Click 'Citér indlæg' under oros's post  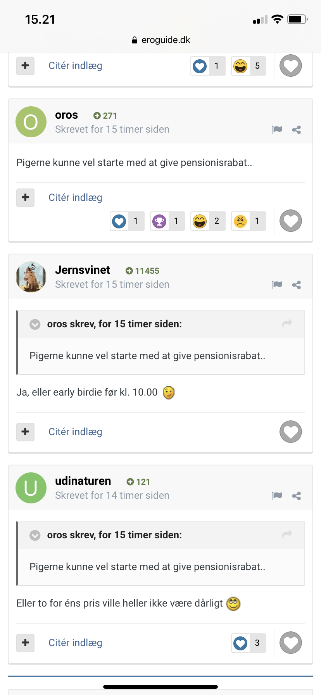click(x=75, y=197)
